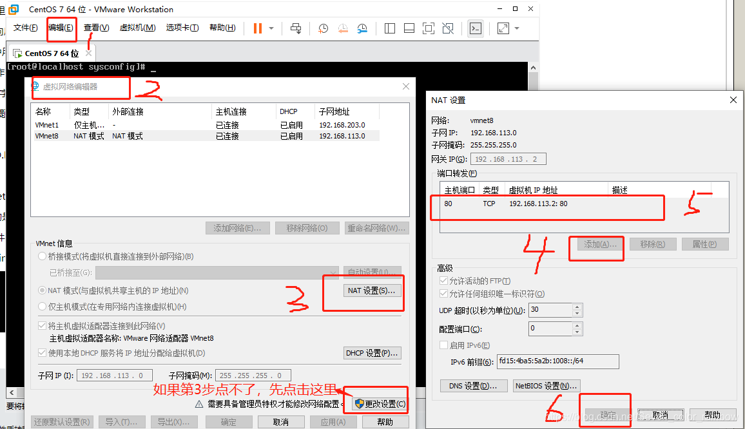The image size is (745, 429).
Task: Send Ctrl+Alt+Del to the virtual machine icon
Action: pos(296,28)
